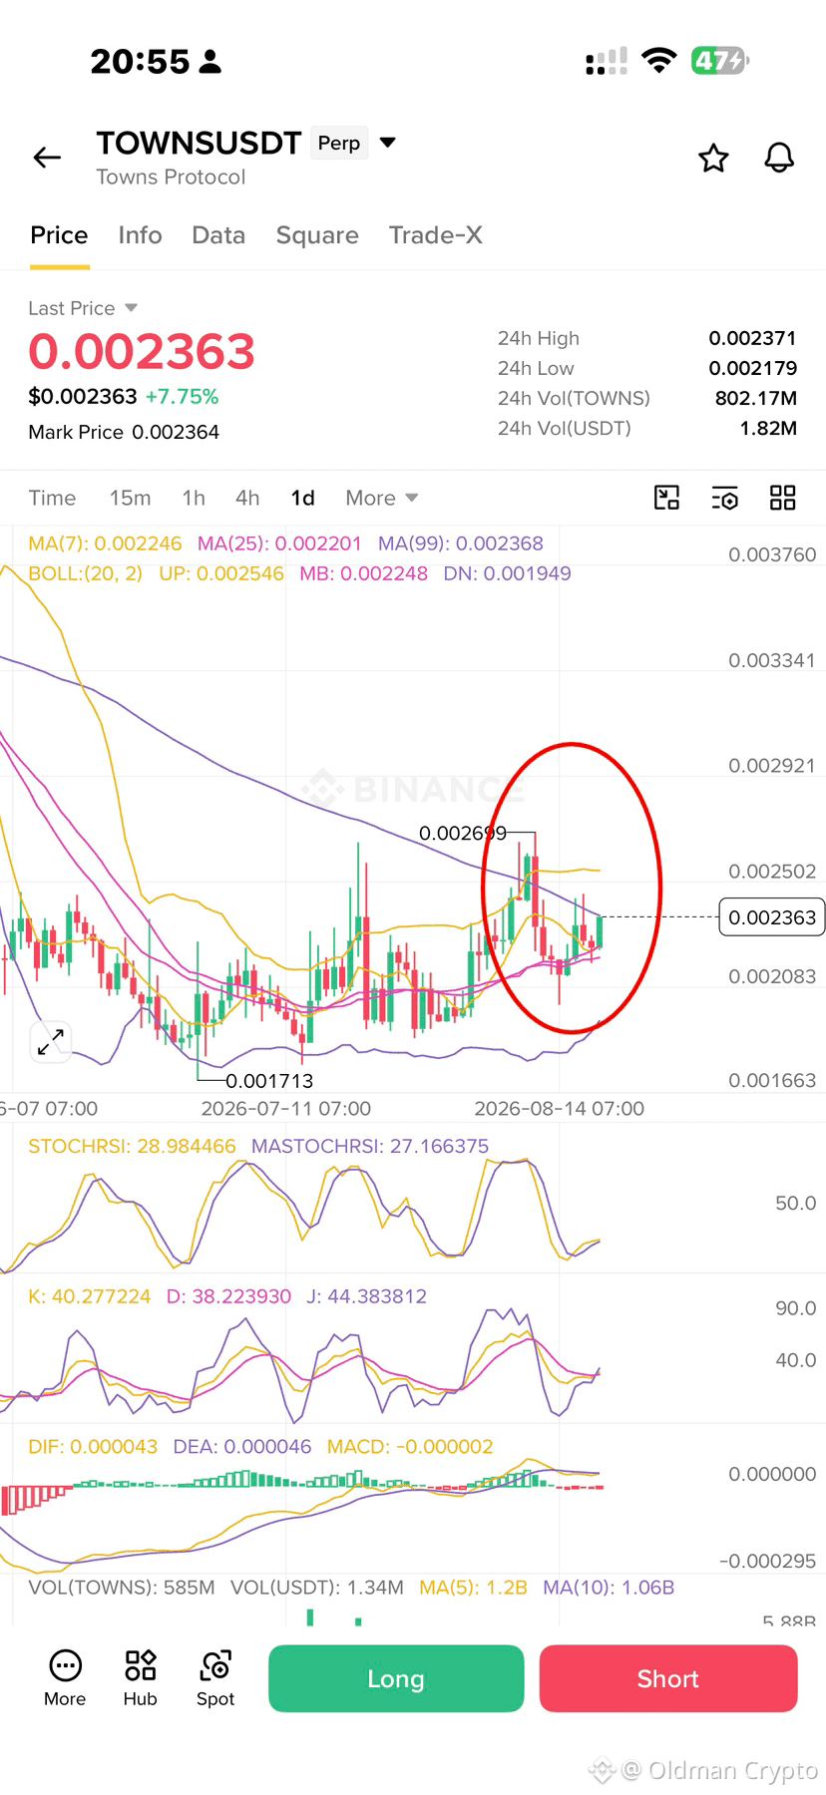826x1795 pixels.
Task: Tap the 0.002699 high marker on chart
Action: [463, 833]
